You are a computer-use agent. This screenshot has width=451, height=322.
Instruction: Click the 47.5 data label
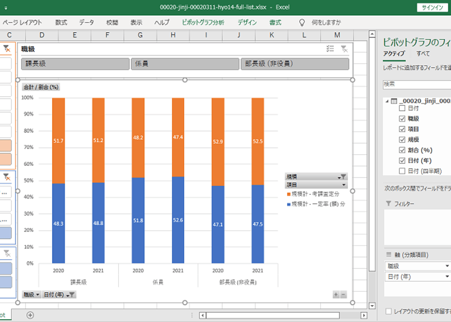click(x=258, y=224)
